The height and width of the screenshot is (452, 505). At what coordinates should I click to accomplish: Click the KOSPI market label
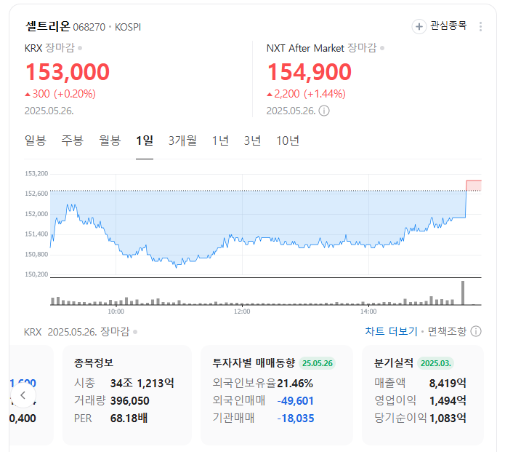[x=128, y=27]
